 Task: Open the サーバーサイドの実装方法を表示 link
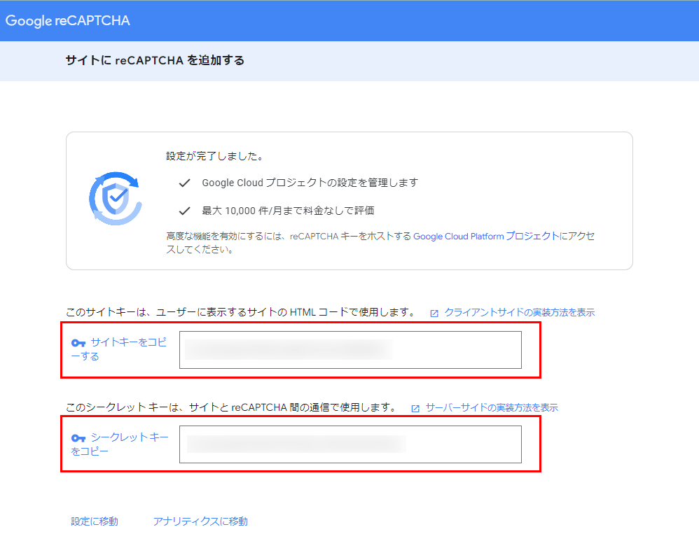click(x=492, y=407)
